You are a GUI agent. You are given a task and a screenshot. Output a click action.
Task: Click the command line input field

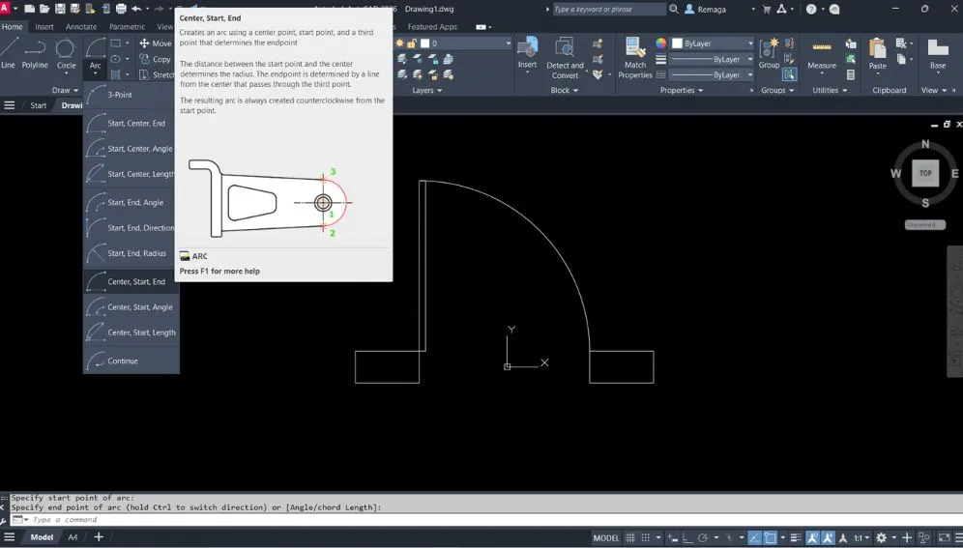(x=290, y=520)
